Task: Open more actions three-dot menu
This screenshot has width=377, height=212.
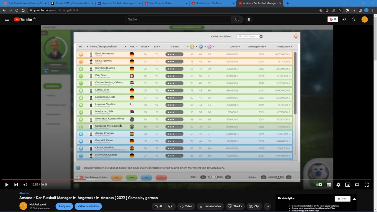Action: click(x=267, y=206)
